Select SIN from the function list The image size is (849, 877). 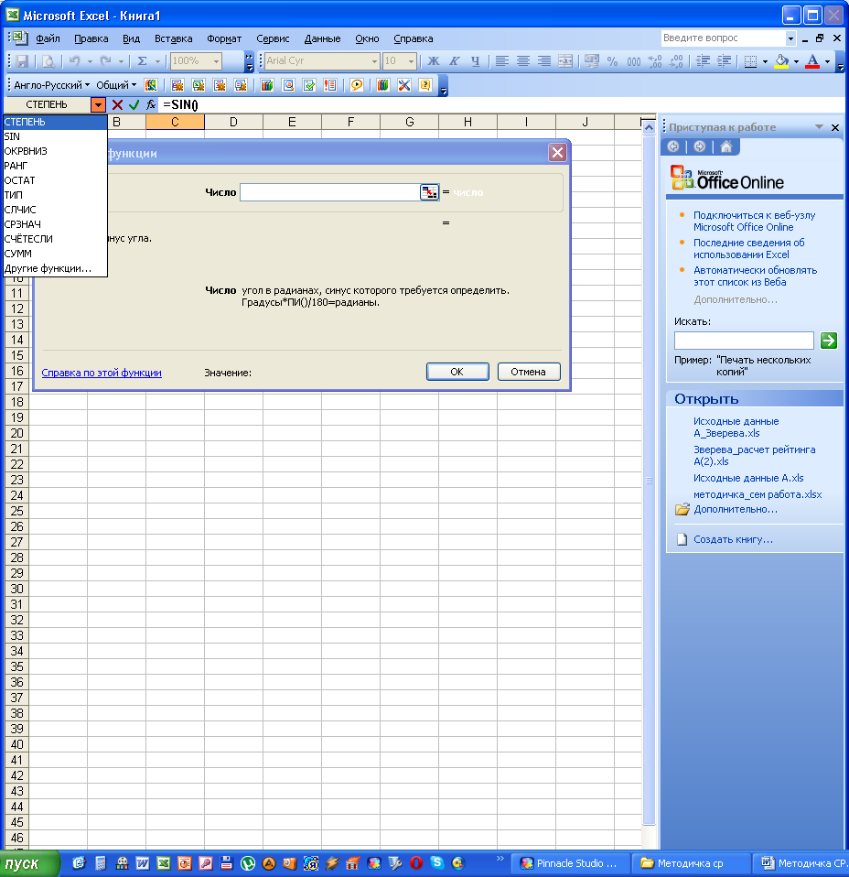click(55, 136)
